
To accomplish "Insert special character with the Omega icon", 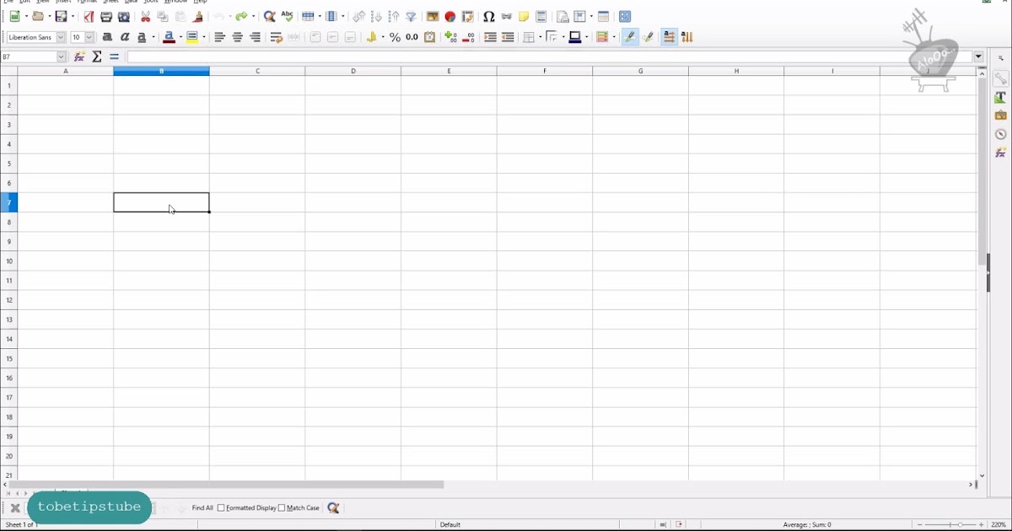I will [x=489, y=17].
